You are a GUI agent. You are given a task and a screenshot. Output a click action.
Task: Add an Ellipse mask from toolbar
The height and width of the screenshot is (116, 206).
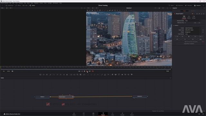[x=91, y=74]
